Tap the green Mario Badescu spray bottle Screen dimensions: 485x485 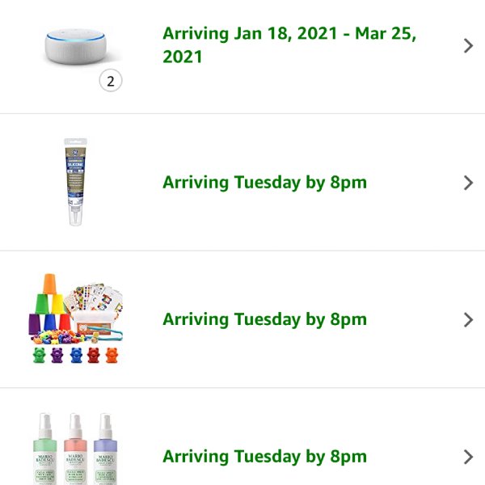[x=45, y=449]
